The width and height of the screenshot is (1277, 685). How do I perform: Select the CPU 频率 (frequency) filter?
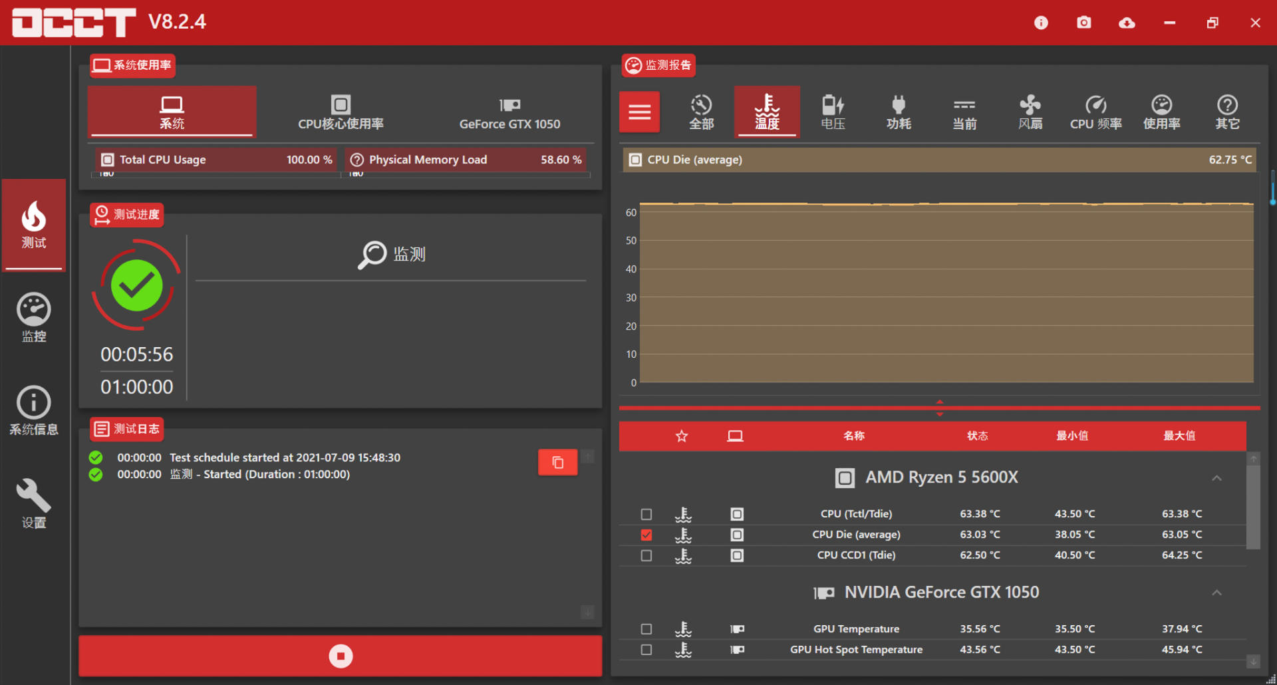1095,112
